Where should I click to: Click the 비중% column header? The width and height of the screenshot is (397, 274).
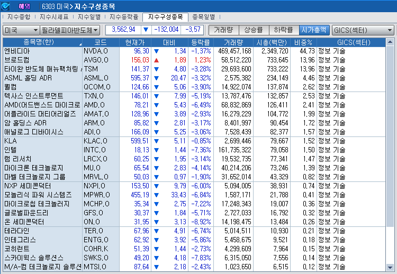(x=303, y=42)
